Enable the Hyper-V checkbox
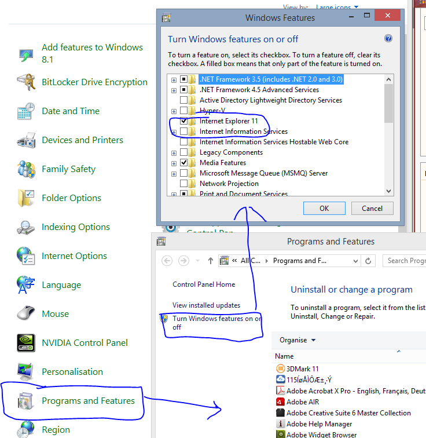 coord(183,111)
